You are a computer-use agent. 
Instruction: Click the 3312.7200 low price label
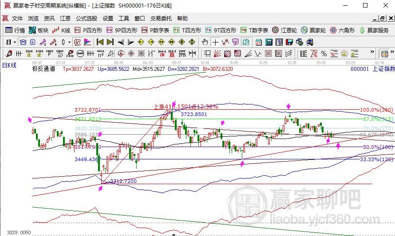pyautogui.click(x=123, y=181)
